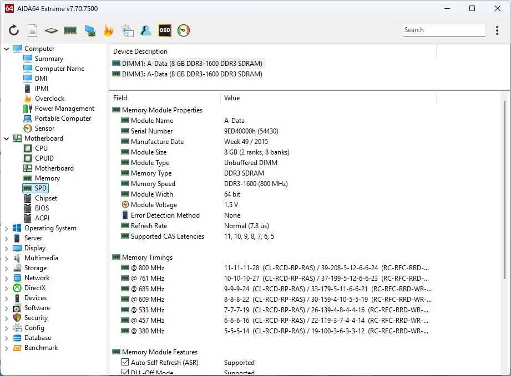Viewport: 511px width, 376px height.
Task: Click the Memory Timings group header
Action: tap(147, 257)
